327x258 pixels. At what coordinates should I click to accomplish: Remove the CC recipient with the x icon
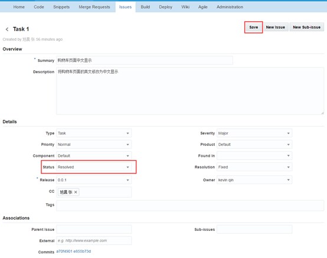click(x=76, y=192)
